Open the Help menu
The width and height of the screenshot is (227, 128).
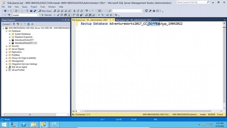61,7
